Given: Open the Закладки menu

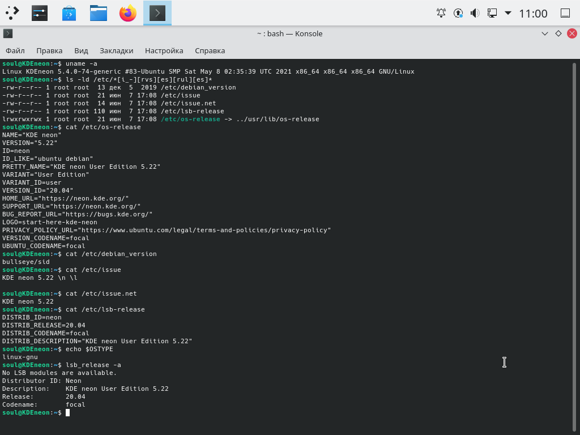Looking at the screenshot, I should pos(117,50).
